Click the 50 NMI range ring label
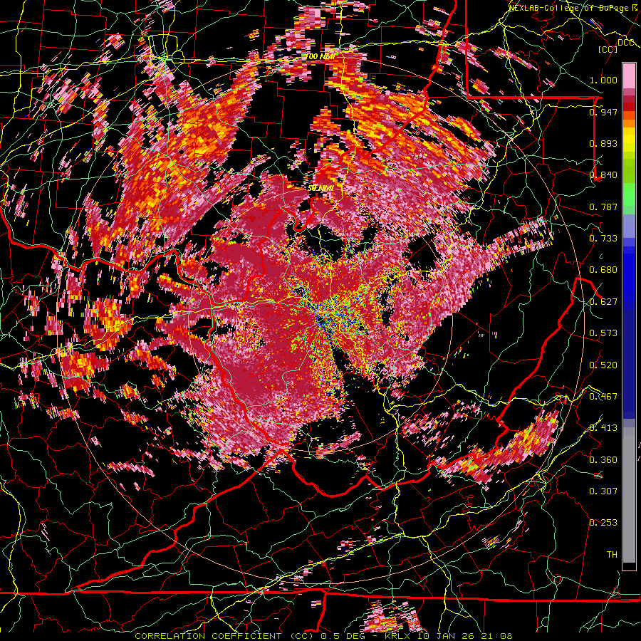 (321, 189)
